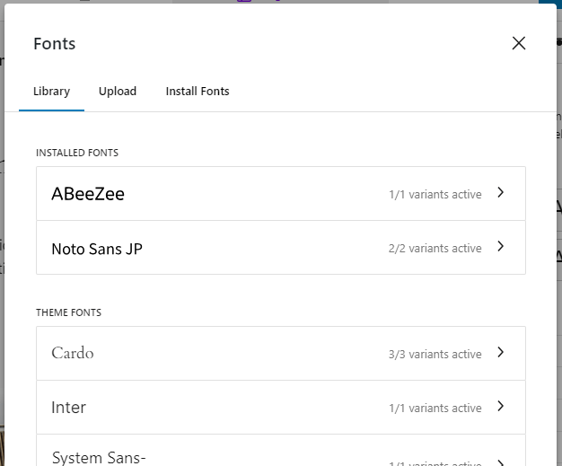Click the '2/2 variants active' label

click(435, 248)
